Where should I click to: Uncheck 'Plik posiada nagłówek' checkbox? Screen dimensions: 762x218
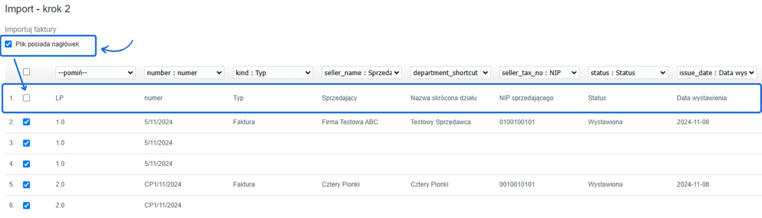click(x=8, y=44)
